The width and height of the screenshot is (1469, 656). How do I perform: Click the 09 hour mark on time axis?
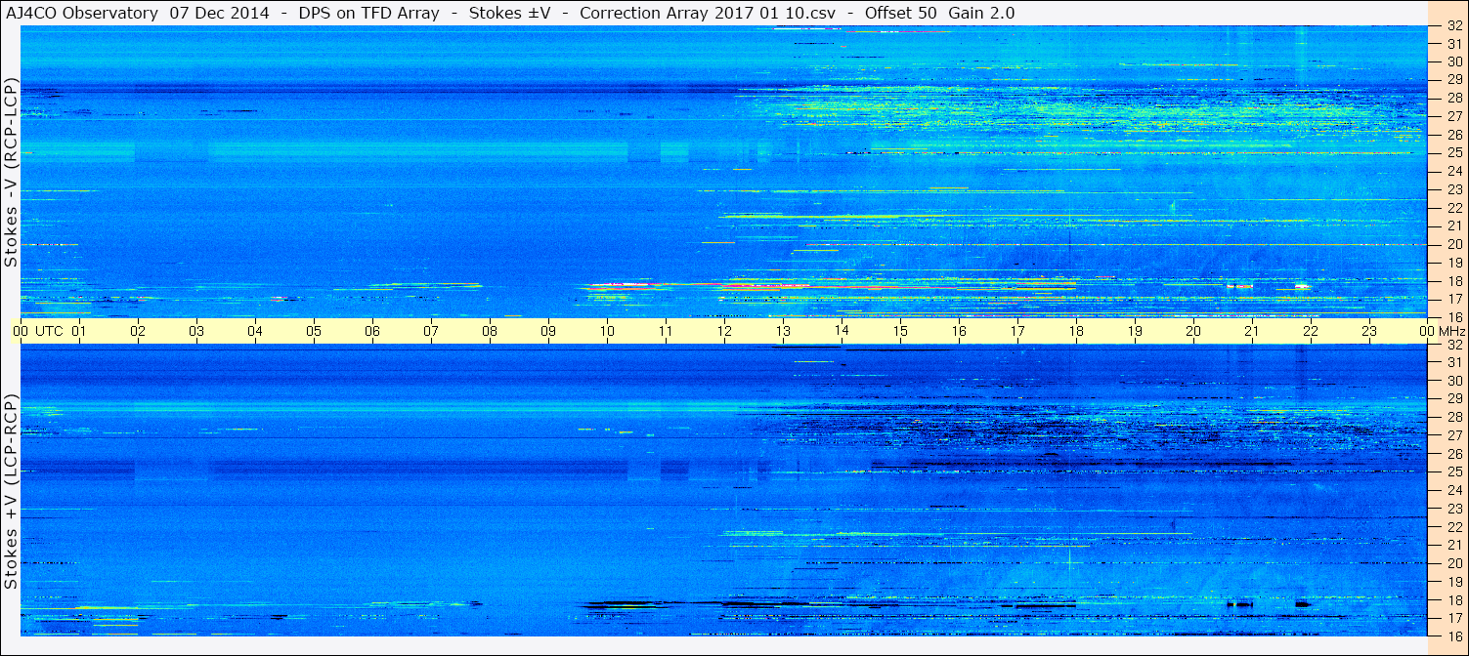(548, 331)
